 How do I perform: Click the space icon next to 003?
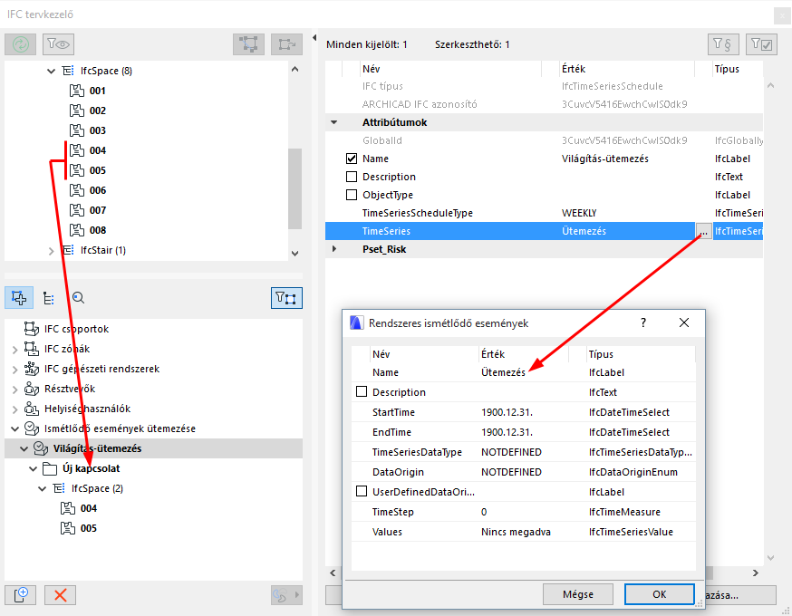point(77,130)
